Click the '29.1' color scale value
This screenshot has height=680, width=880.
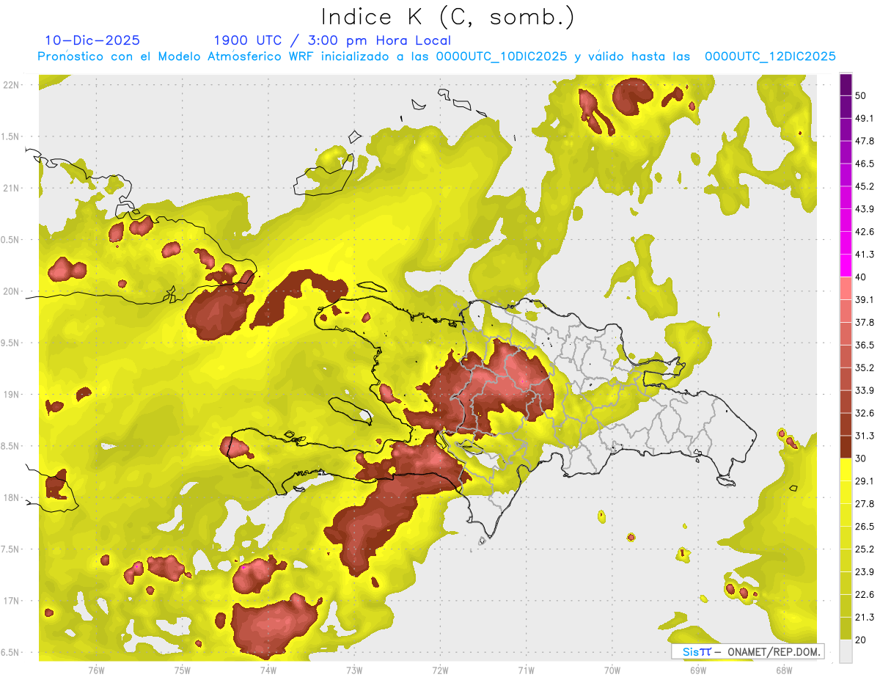pos(865,481)
